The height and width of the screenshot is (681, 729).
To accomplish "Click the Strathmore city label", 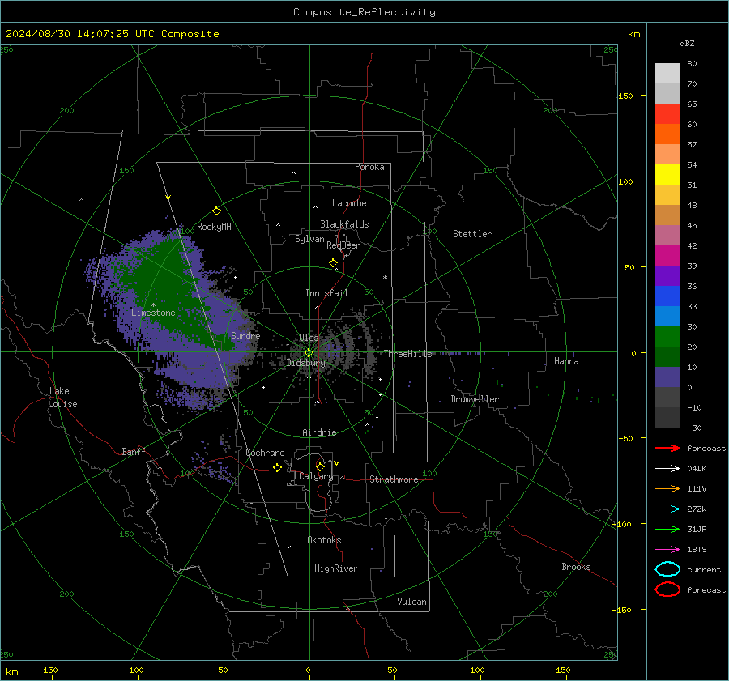I will tap(394, 479).
